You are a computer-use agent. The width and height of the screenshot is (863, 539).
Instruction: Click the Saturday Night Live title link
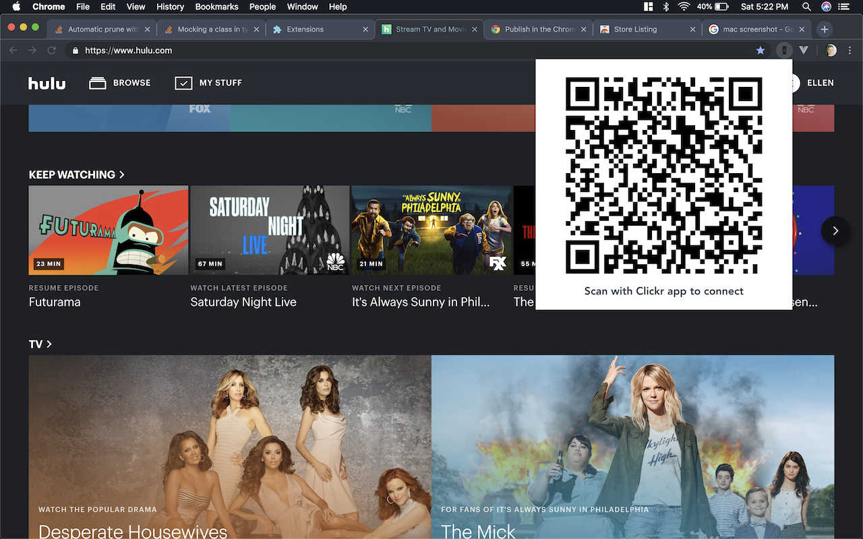tap(243, 302)
